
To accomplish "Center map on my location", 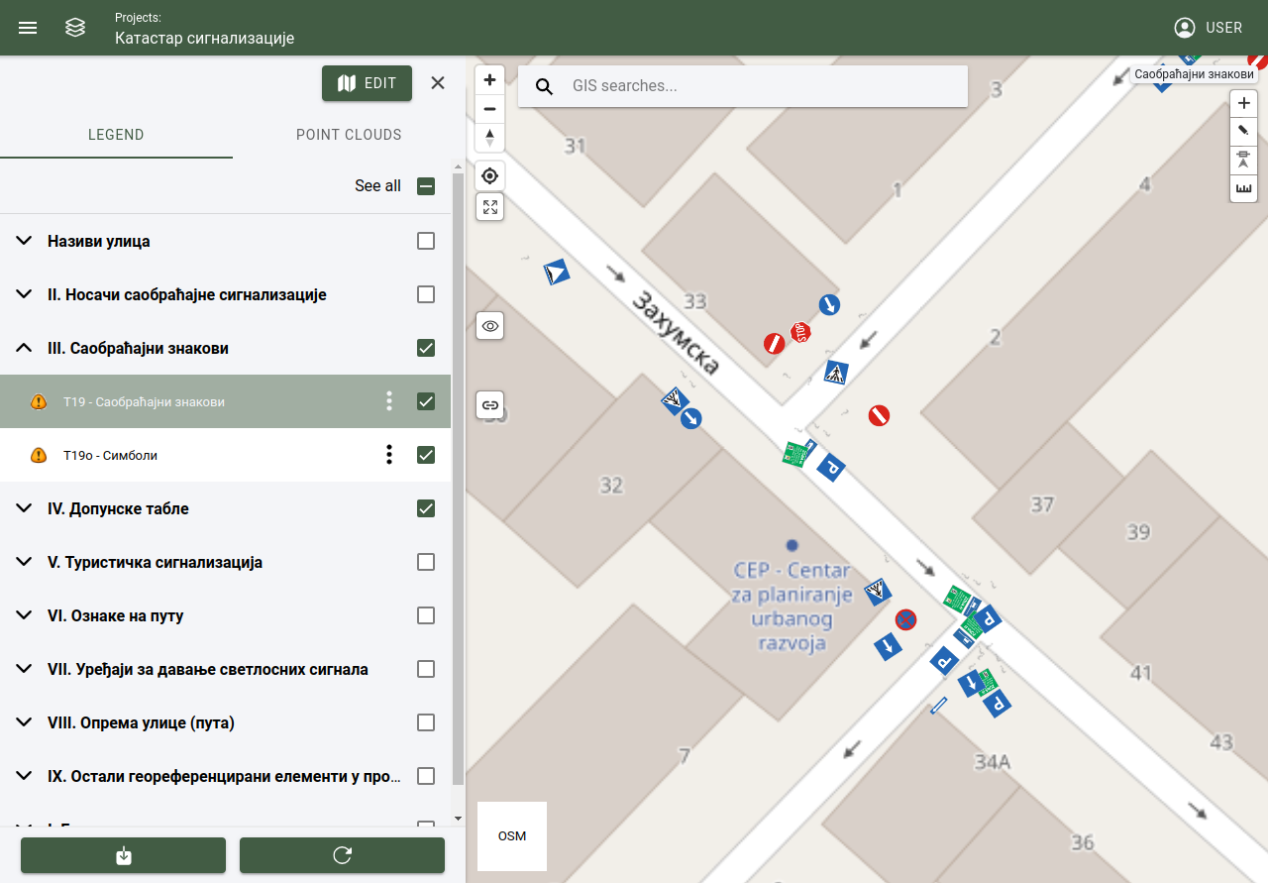I will tap(489, 176).
